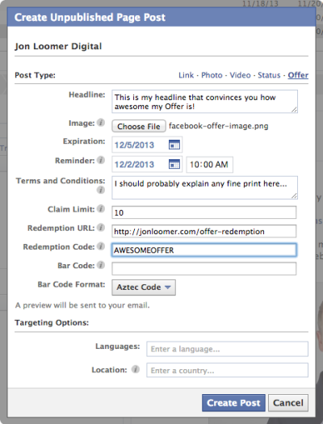The width and height of the screenshot is (323, 424).
Task: Click the Create Post button
Action: coord(233,403)
